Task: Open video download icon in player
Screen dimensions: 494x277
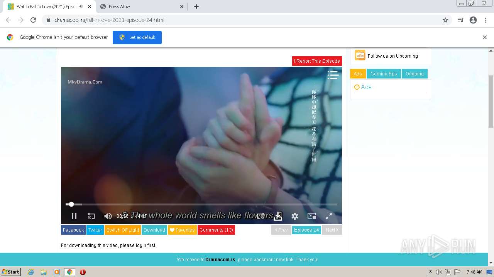Action: (x=278, y=216)
